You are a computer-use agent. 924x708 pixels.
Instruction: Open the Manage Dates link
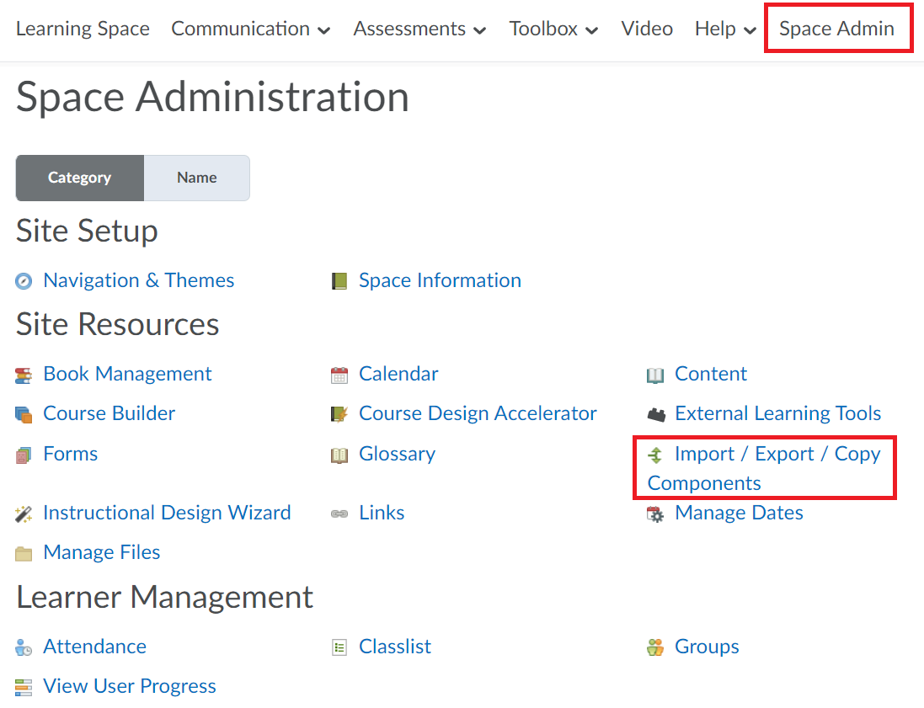pyautogui.click(x=739, y=513)
